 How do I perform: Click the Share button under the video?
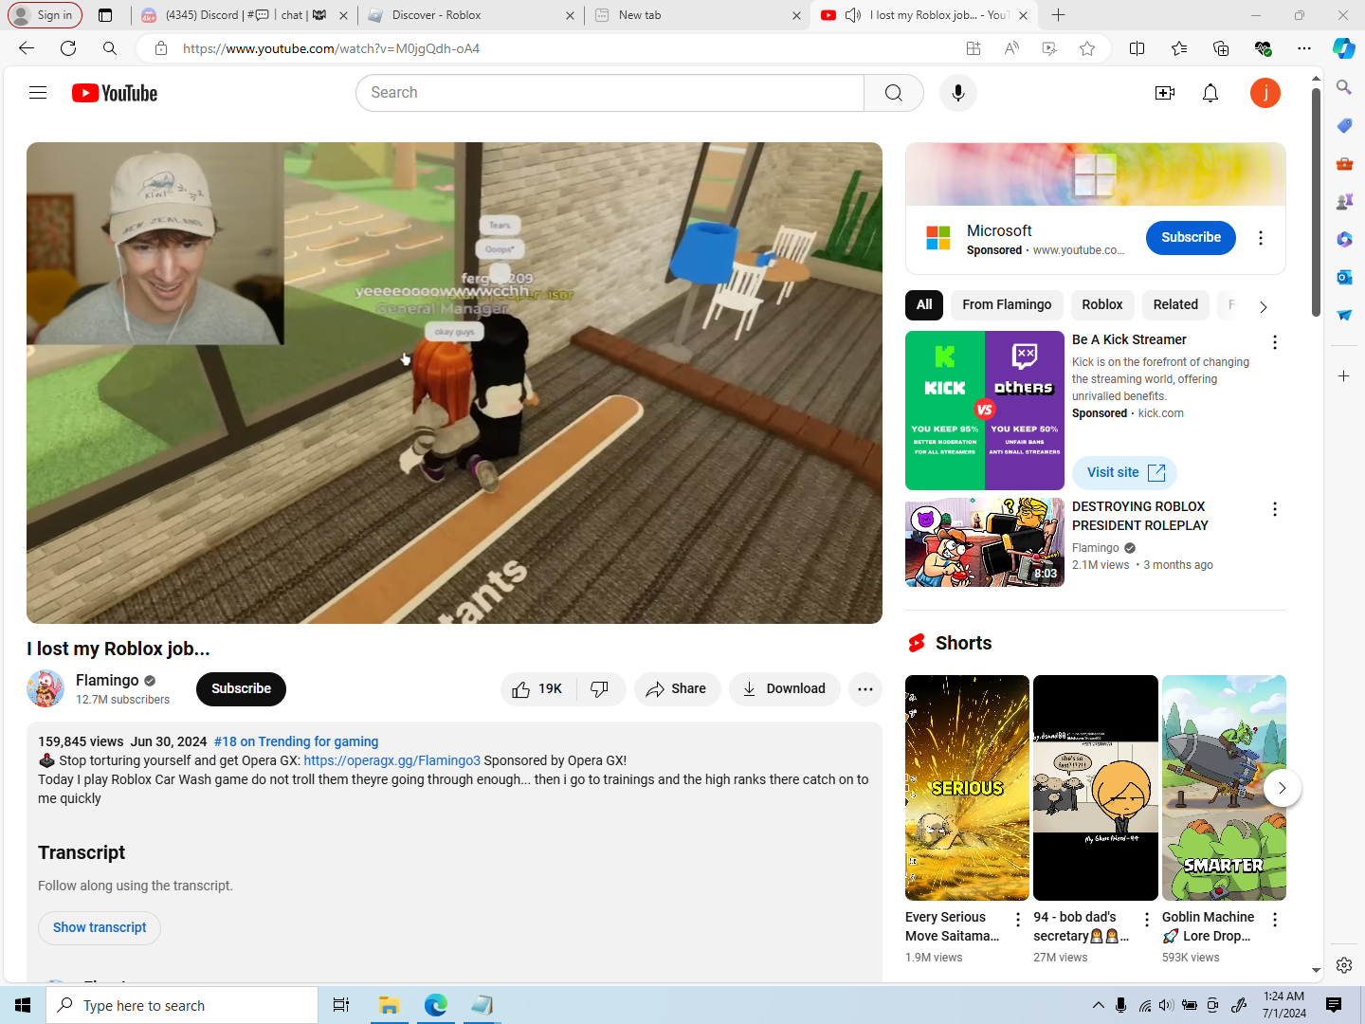677,689
